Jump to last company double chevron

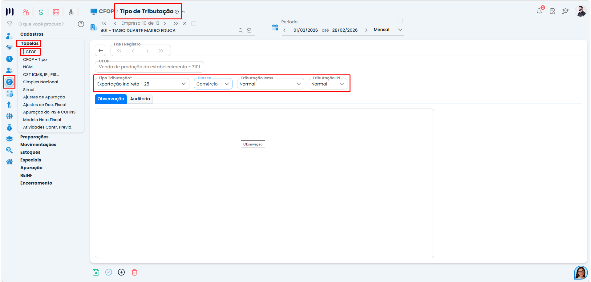pos(176,23)
